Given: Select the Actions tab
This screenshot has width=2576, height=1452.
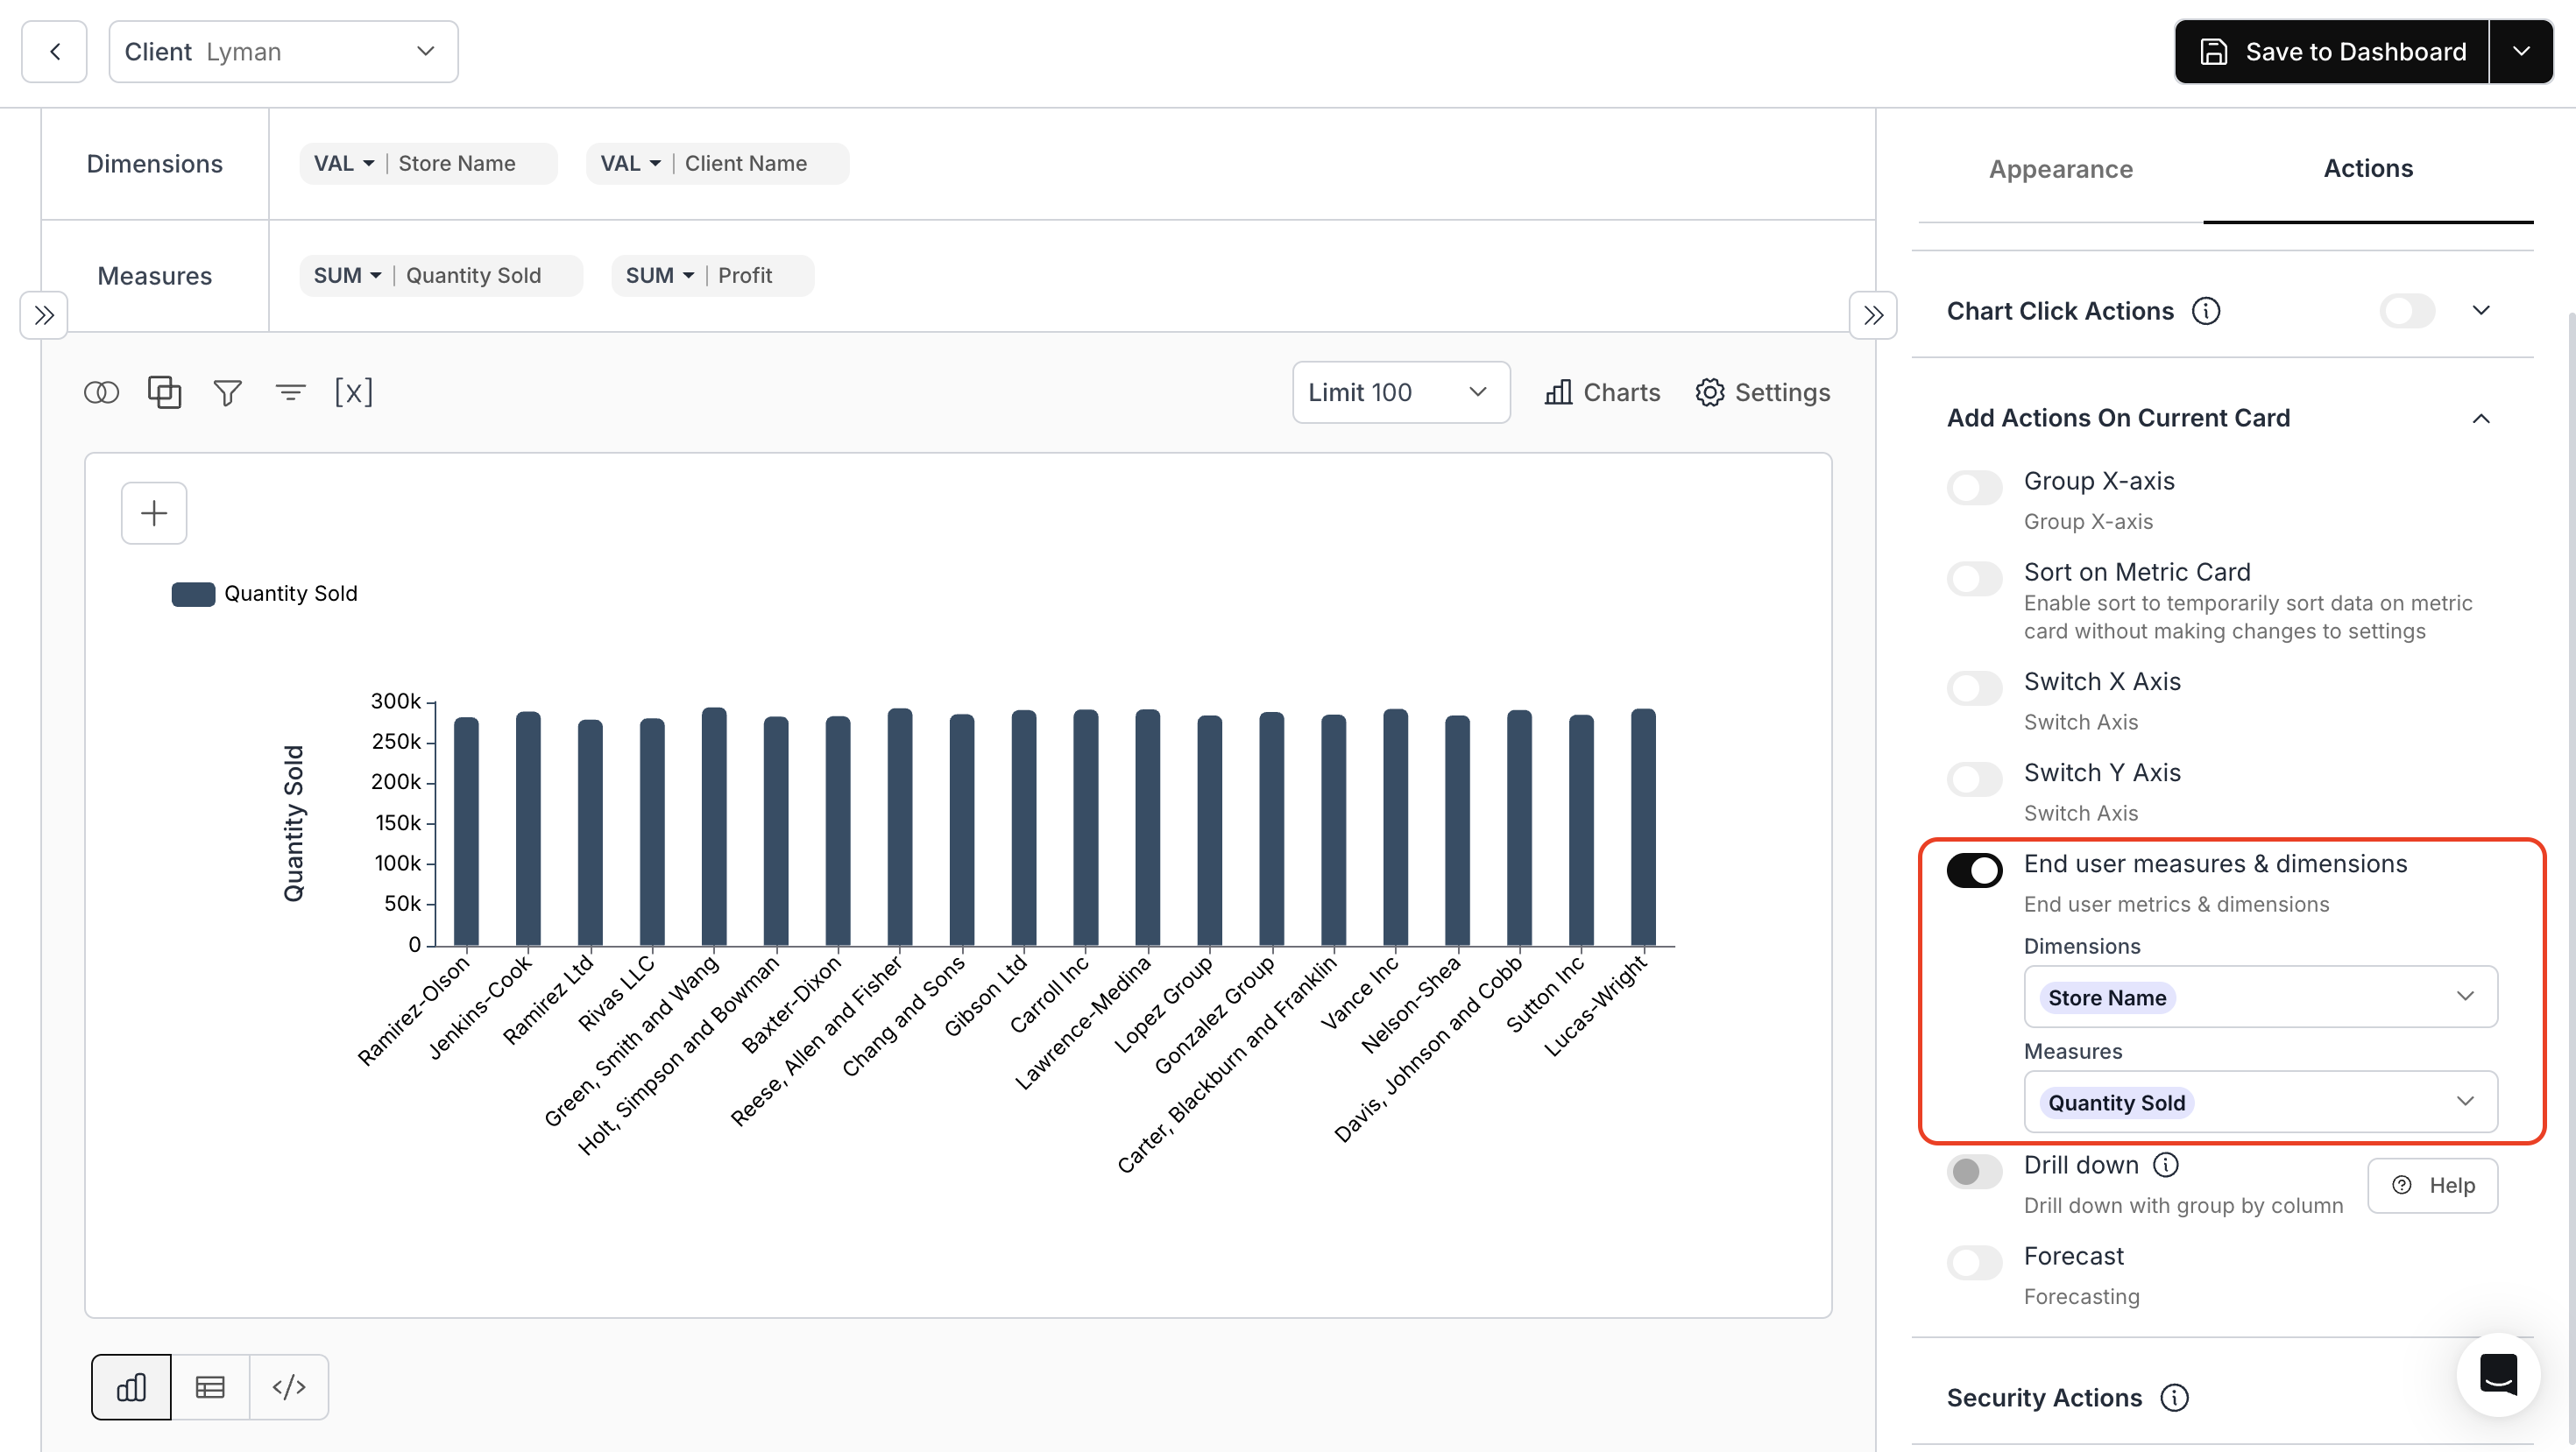Looking at the screenshot, I should coord(2368,169).
